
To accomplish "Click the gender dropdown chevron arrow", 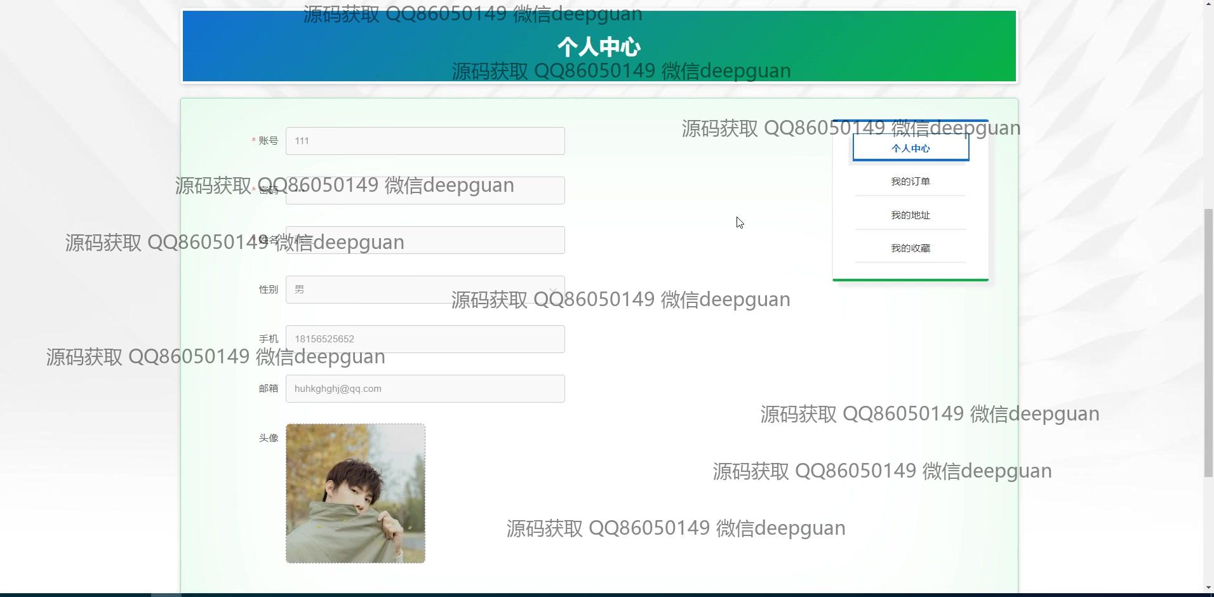I will pyautogui.click(x=553, y=290).
